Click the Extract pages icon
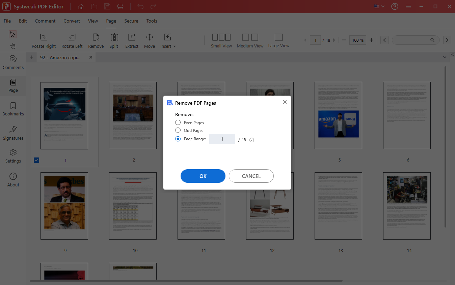Image resolution: width=455 pixels, height=285 pixels. click(132, 37)
